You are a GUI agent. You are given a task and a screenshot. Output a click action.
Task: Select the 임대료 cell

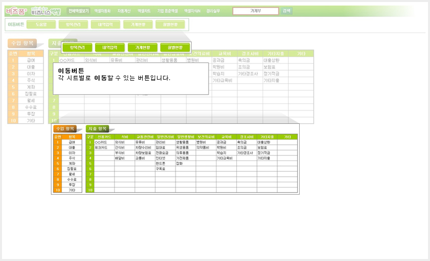point(165,148)
